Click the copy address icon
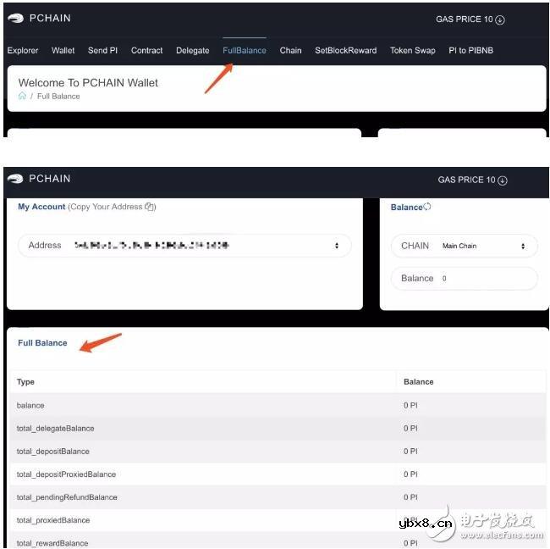Viewport: 550px width, 549px height. (149, 207)
